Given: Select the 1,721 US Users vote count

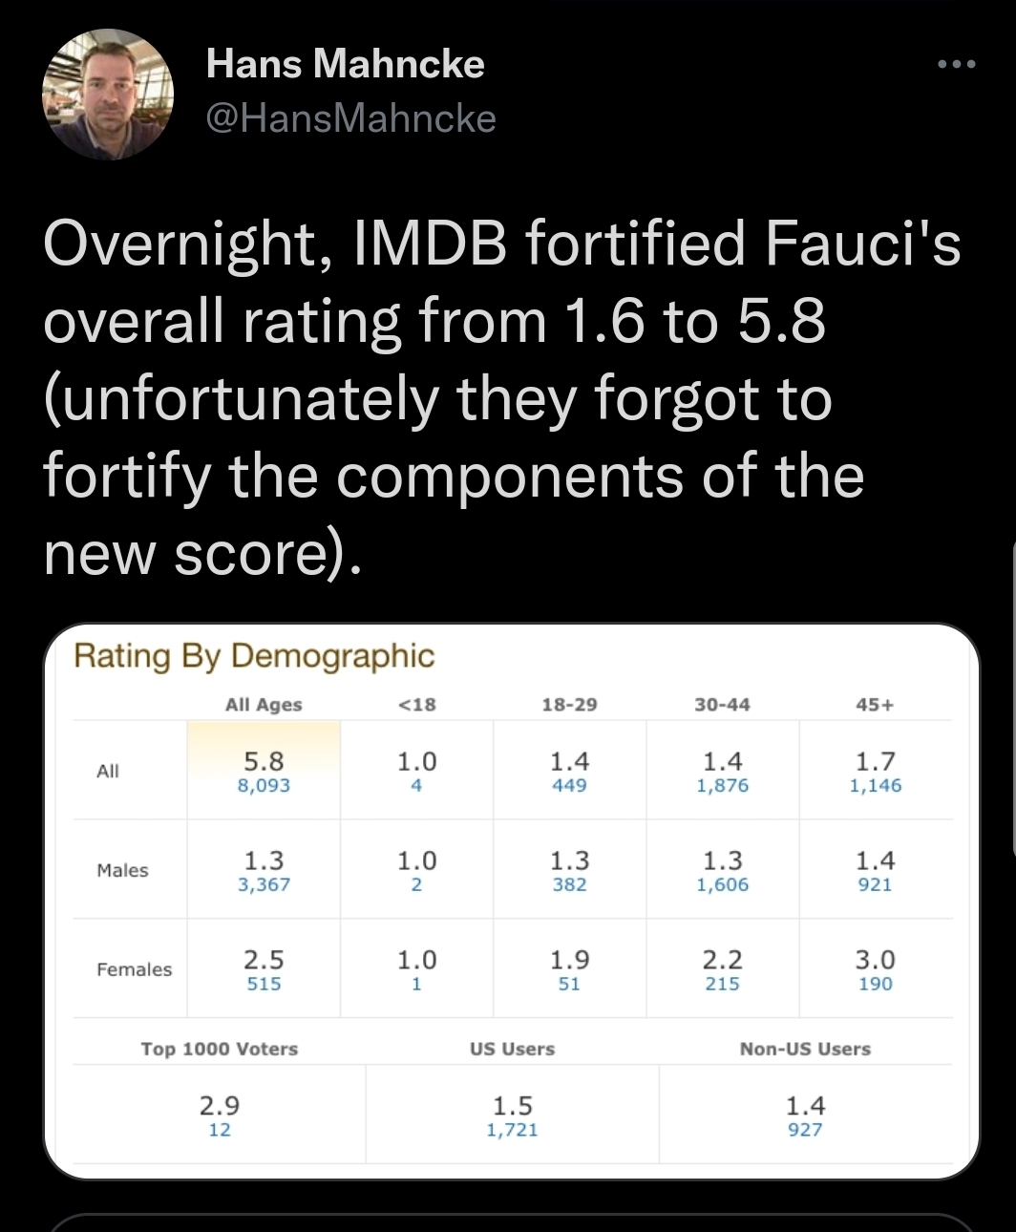Looking at the screenshot, I should (513, 1130).
